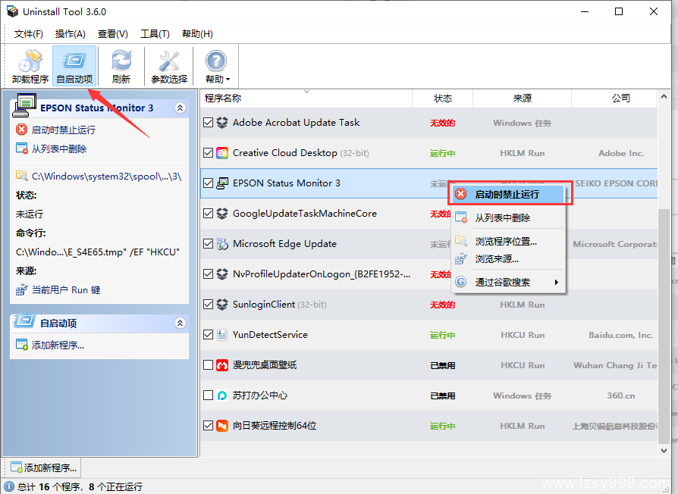Click the Microsoft Edge Update entry icon

222,244
